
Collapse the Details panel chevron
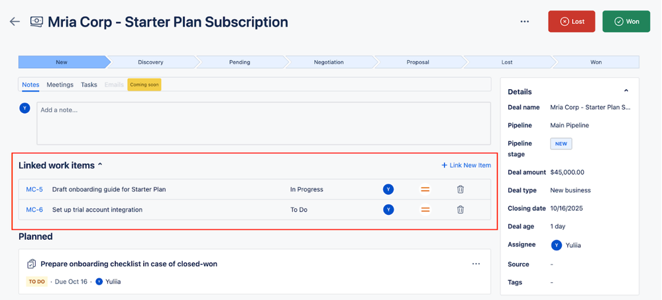point(626,91)
